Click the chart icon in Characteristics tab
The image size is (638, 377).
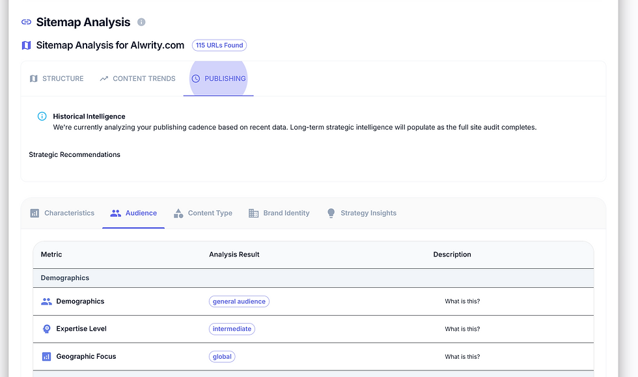coord(35,213)
